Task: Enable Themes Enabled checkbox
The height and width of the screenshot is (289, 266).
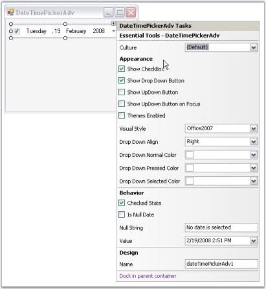Action: 122,115
